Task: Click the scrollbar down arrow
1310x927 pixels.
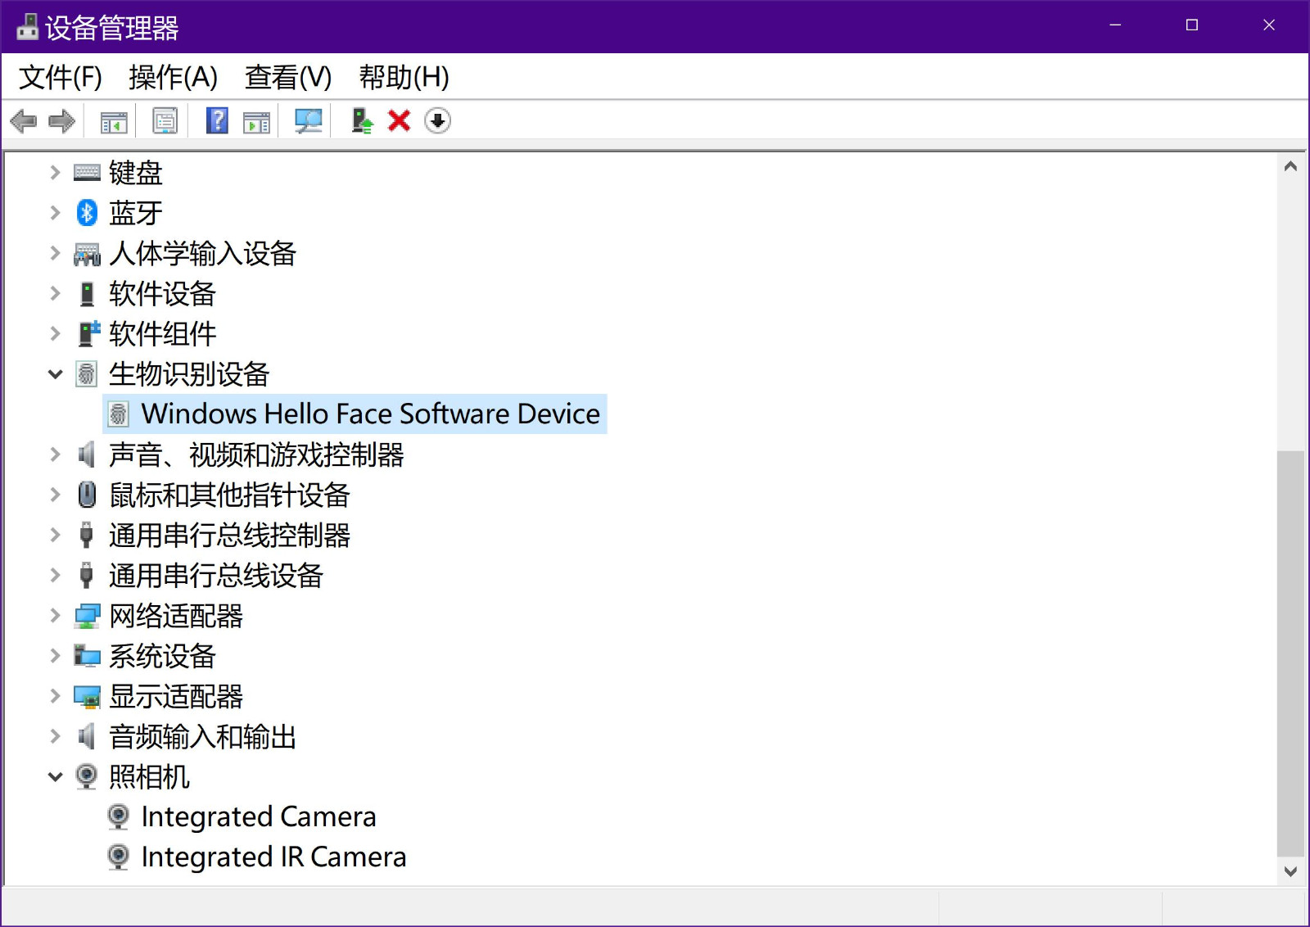Action: pos(1290,871)
